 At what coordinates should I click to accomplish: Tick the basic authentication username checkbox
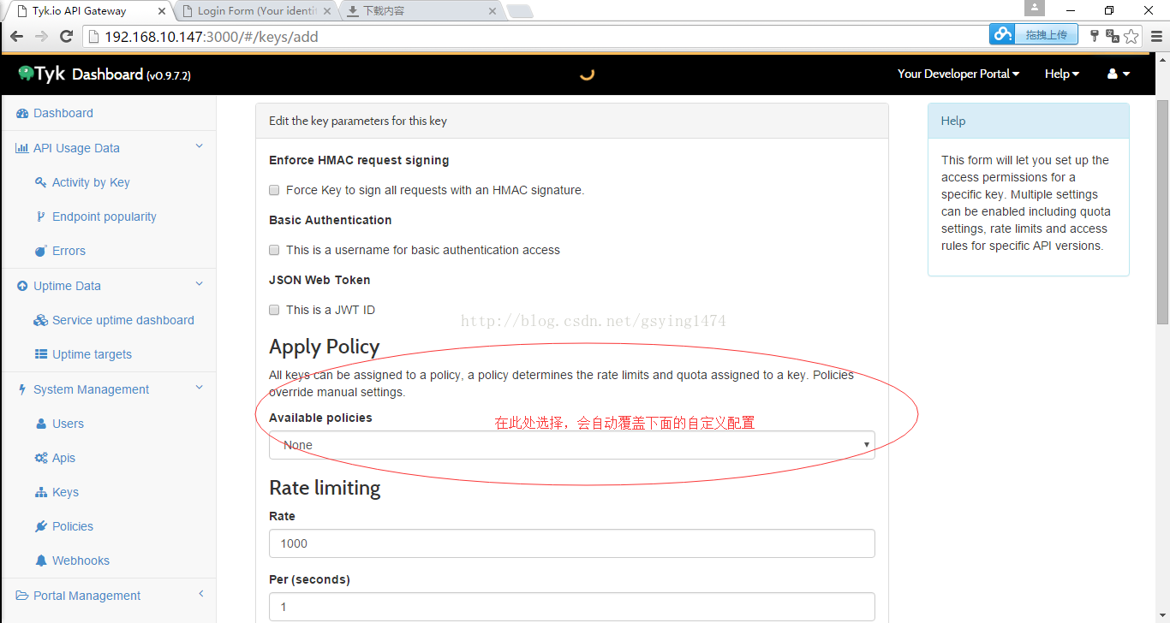click(x=274, y=250)
